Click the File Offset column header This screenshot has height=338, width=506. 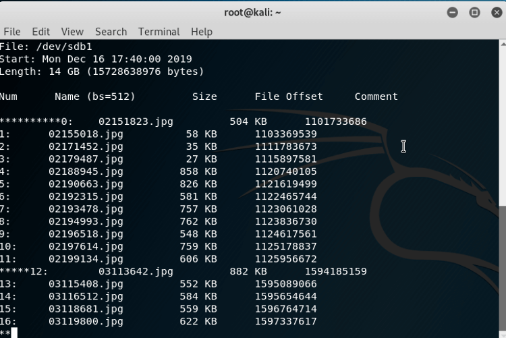[x=289, y=96]
